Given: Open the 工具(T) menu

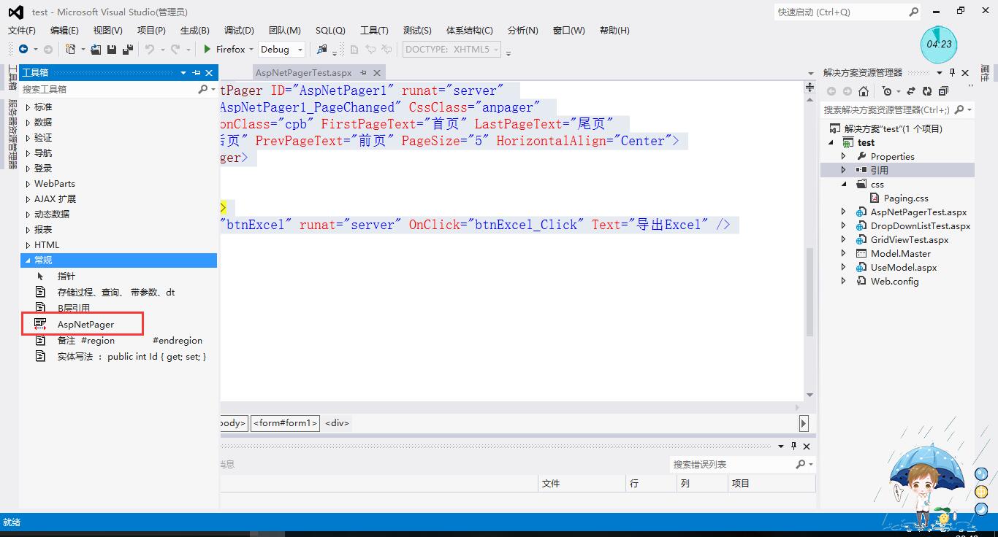Looking at the screenshot, I should click(x=374, y=30).
